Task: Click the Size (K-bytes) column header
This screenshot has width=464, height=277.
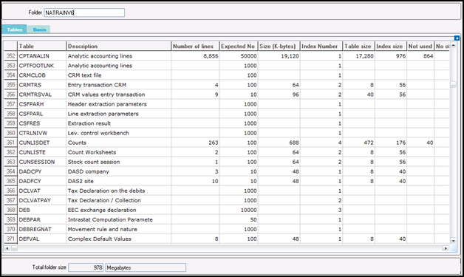Action: point(279,46)
